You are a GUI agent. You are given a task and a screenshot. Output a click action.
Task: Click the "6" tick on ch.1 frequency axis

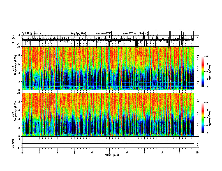(x=20, y=64)
